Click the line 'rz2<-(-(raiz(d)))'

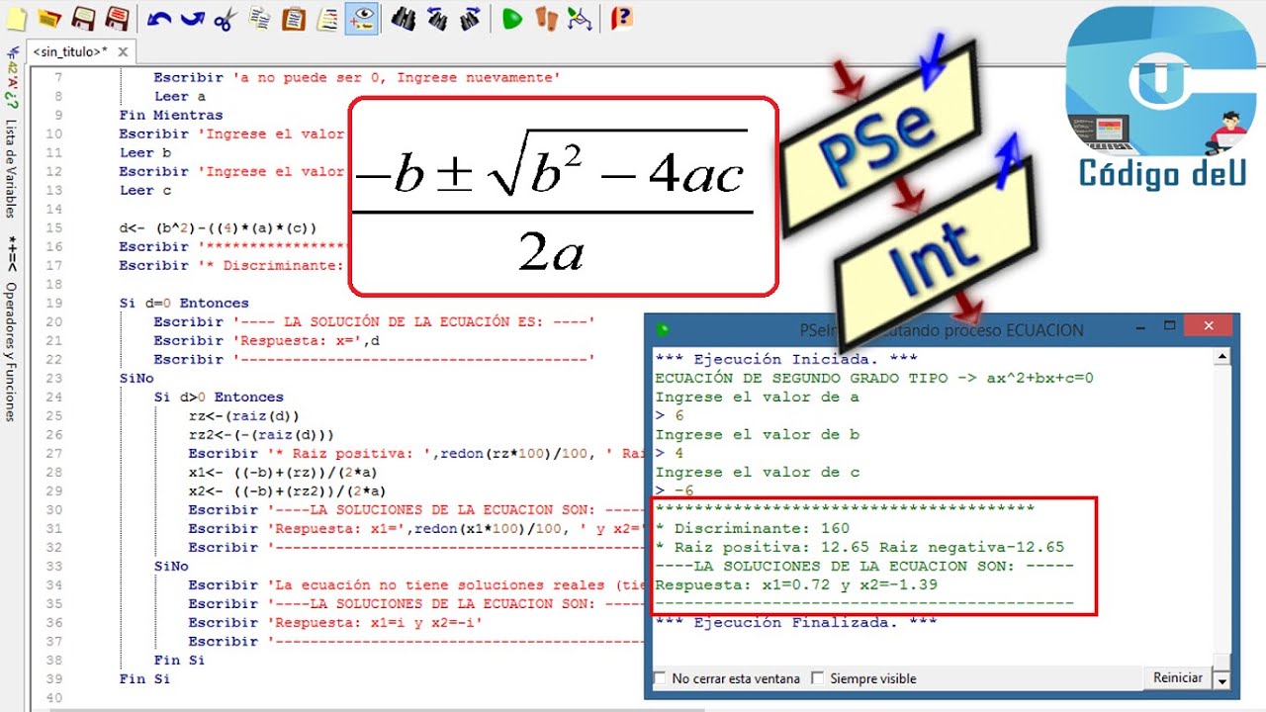(261, 434)
